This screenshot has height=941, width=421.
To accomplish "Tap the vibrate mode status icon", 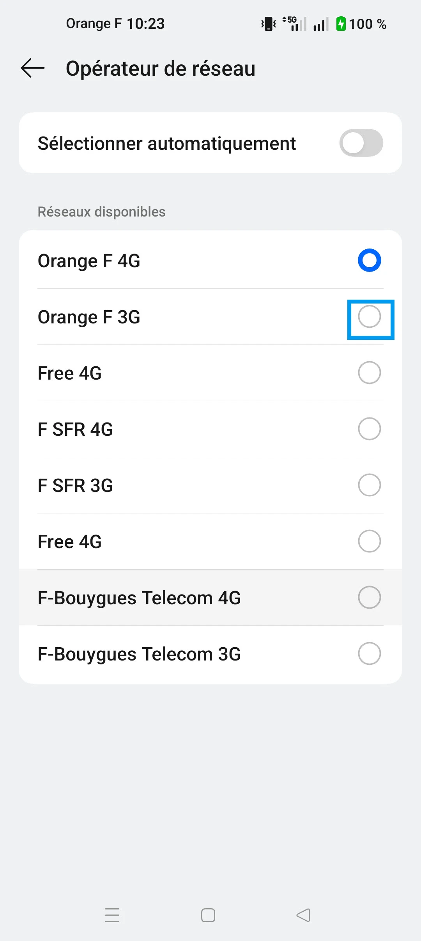I will pyautogui.click(x=269, y=24).
